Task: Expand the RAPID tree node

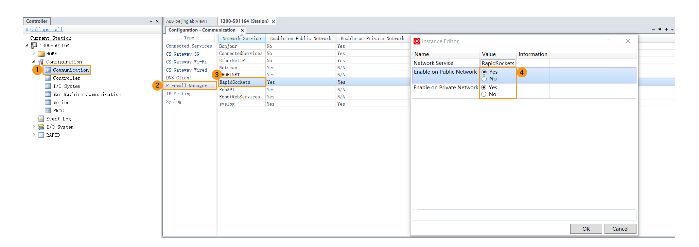Action: click(x=34, y=135)
